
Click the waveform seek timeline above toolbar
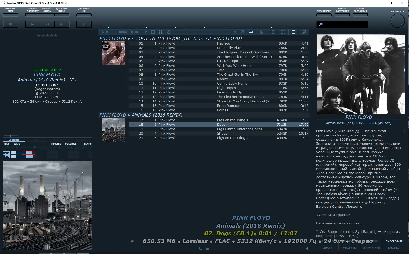click(x=204, y=26)
